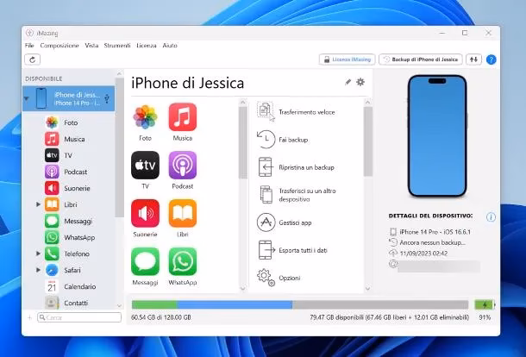Image resolution: width=526 pixels, height=357 pixels.
Task: Start Trasferimento veloce action
Action: (x=296, y=112)
